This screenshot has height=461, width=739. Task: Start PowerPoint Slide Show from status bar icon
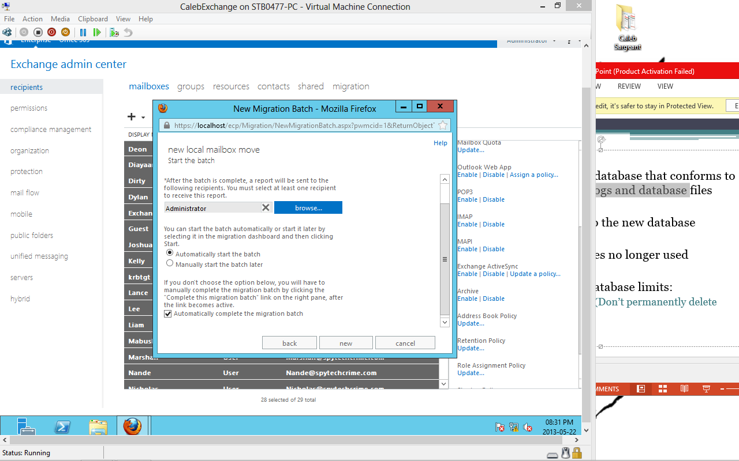point(706,389)
